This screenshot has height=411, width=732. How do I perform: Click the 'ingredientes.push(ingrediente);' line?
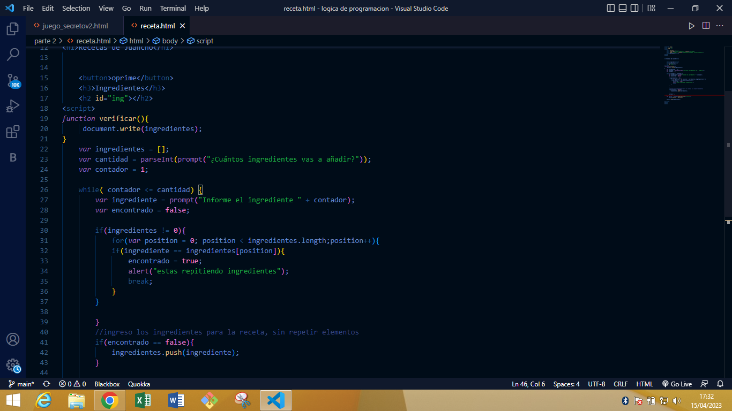tap(175, 352)
